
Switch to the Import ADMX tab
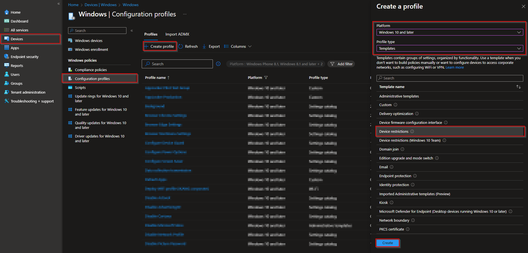tap(177, 34)
